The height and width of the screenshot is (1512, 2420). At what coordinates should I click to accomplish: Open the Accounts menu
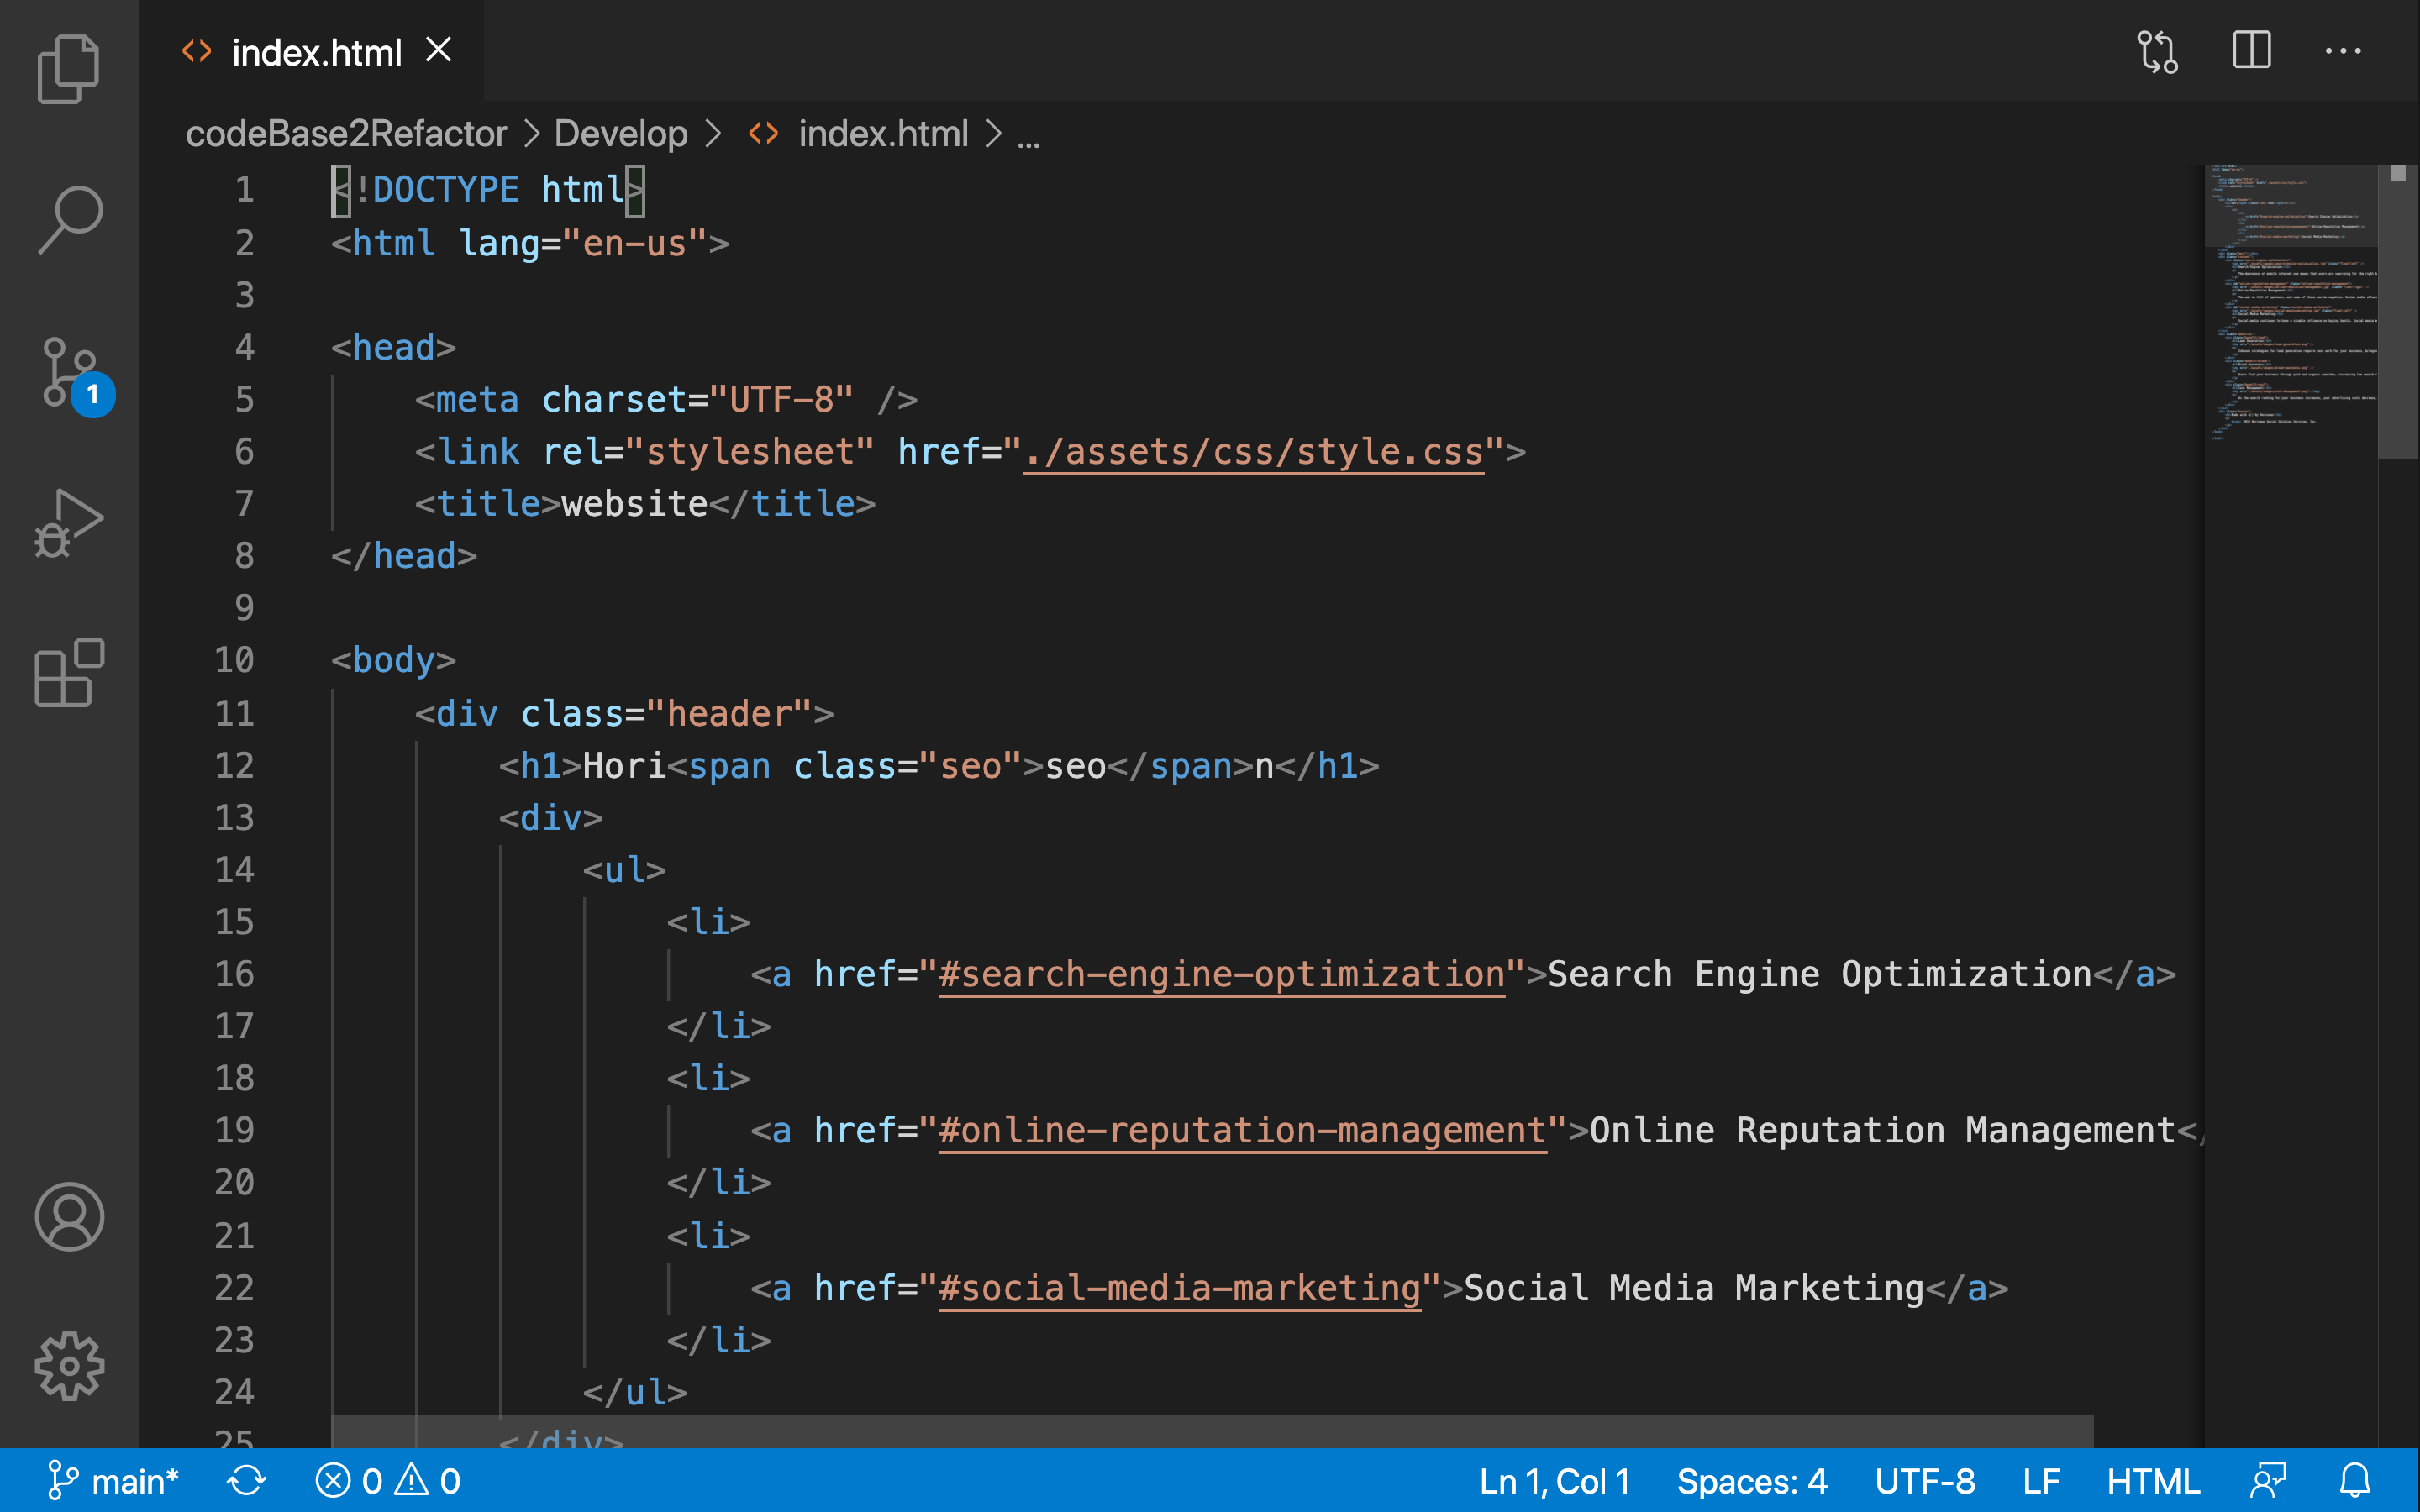[68, 1216]
